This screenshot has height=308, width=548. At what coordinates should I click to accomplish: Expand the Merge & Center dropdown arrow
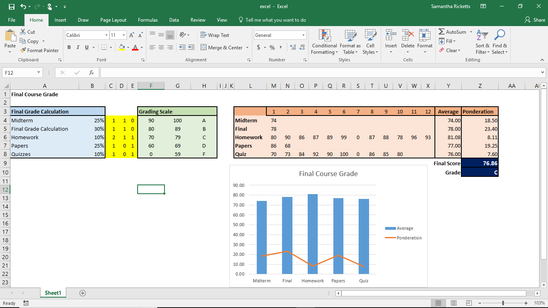coord(247,47)
